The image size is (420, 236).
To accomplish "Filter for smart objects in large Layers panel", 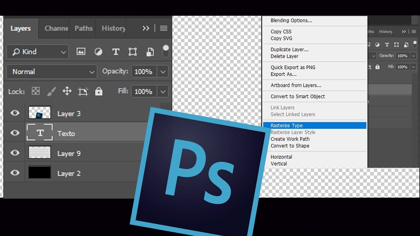I will click(x=150, y=52).
